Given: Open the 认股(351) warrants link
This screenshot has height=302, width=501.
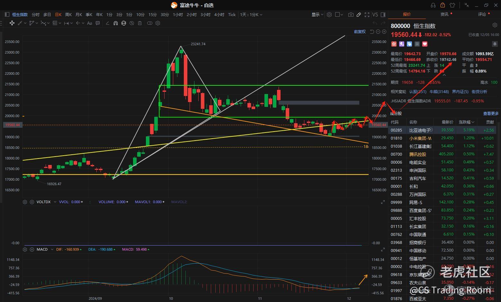Looking at the screenshot, I should pos(418,91).
